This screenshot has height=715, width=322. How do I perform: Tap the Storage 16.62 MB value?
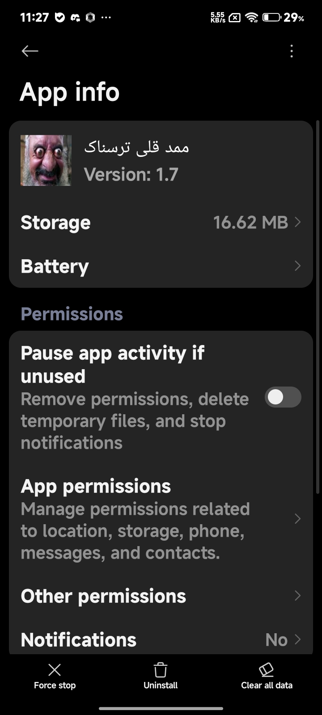[x=250, y=222]
